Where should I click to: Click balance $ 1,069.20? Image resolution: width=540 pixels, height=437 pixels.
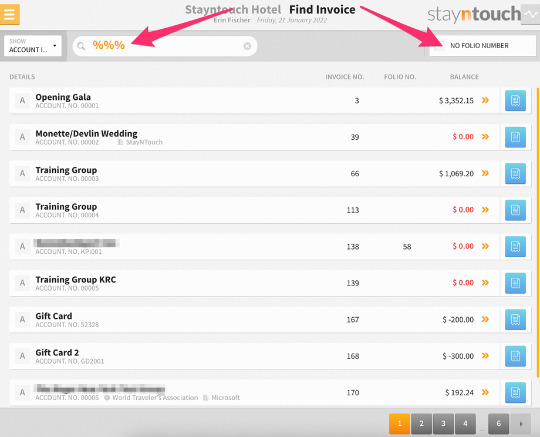pyautogui.click(x=456, y=174)
